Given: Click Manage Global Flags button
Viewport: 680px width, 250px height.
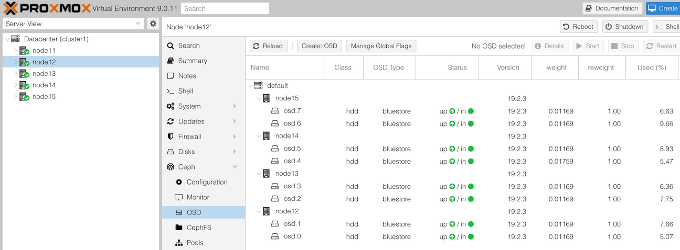Looking at the screenshot, I should [381, 46].
